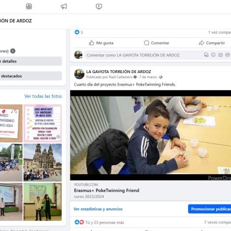The height and width of the screenshot is (231, 231).
Task: Open Raúl Cañamero publisher link
Action: pyautogui.click(x=121, y=77)
